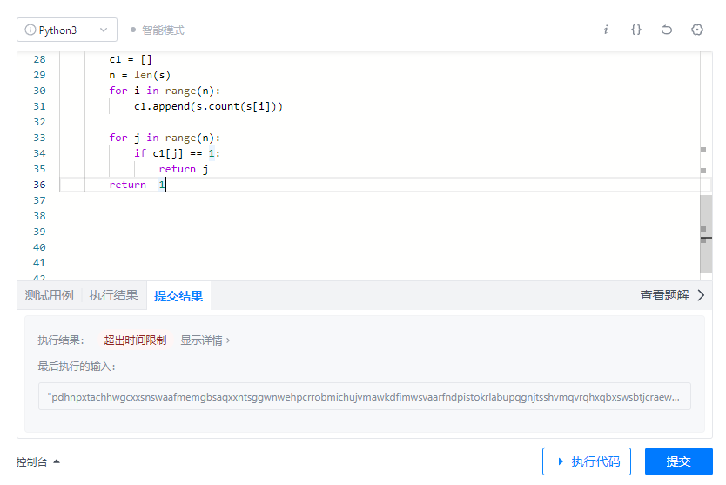The image size is (726, 485).
Task: Toggle the 智能模式 indicator
Action: (157, 30)
